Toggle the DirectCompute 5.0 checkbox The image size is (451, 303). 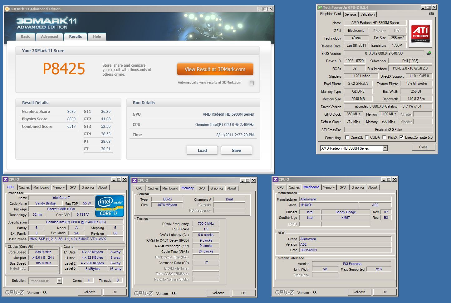[401, 137]
